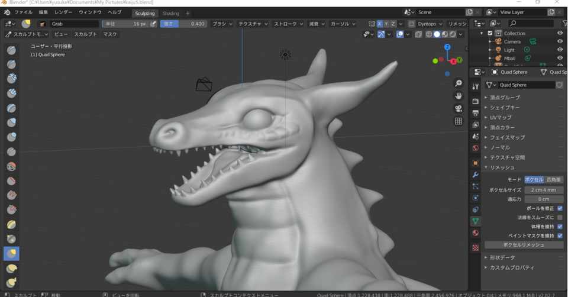568x297 pixels.
Task: Click the Blender logo menu icon
Action: 7,12
